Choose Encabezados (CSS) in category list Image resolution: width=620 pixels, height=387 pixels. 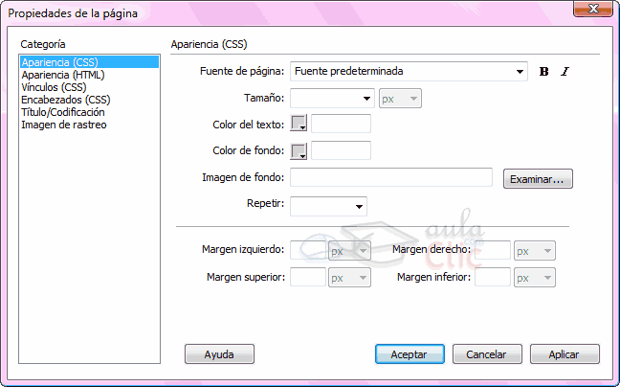tap(66, 100)
